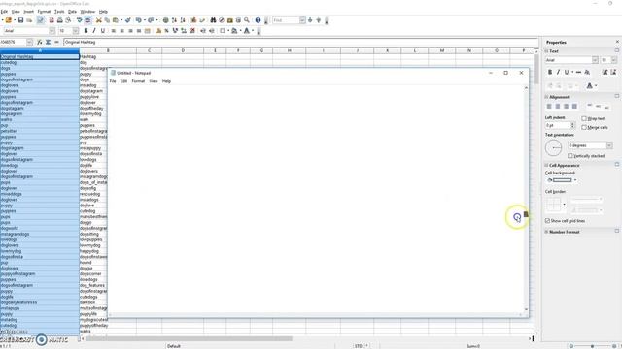Click the sidebar strikethrough icon
The width and height of the screenshot is (622, 349).
pyautogui.click(x=578, y=72)
